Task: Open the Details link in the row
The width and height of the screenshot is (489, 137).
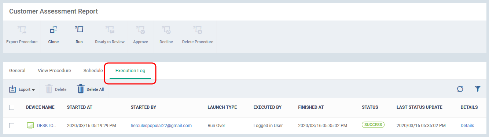Action: (x=467, y=126)
